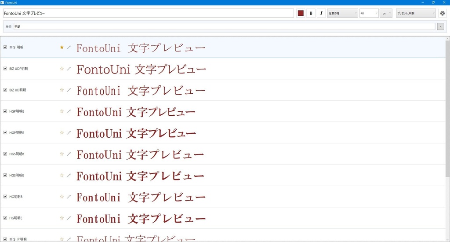Select the BIZ UD明朝 font name label
Viewport: 450px width, 242px height.
[18, 90]
